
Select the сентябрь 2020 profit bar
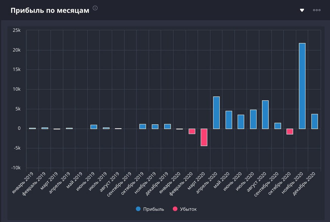click(x=278, y=126)
